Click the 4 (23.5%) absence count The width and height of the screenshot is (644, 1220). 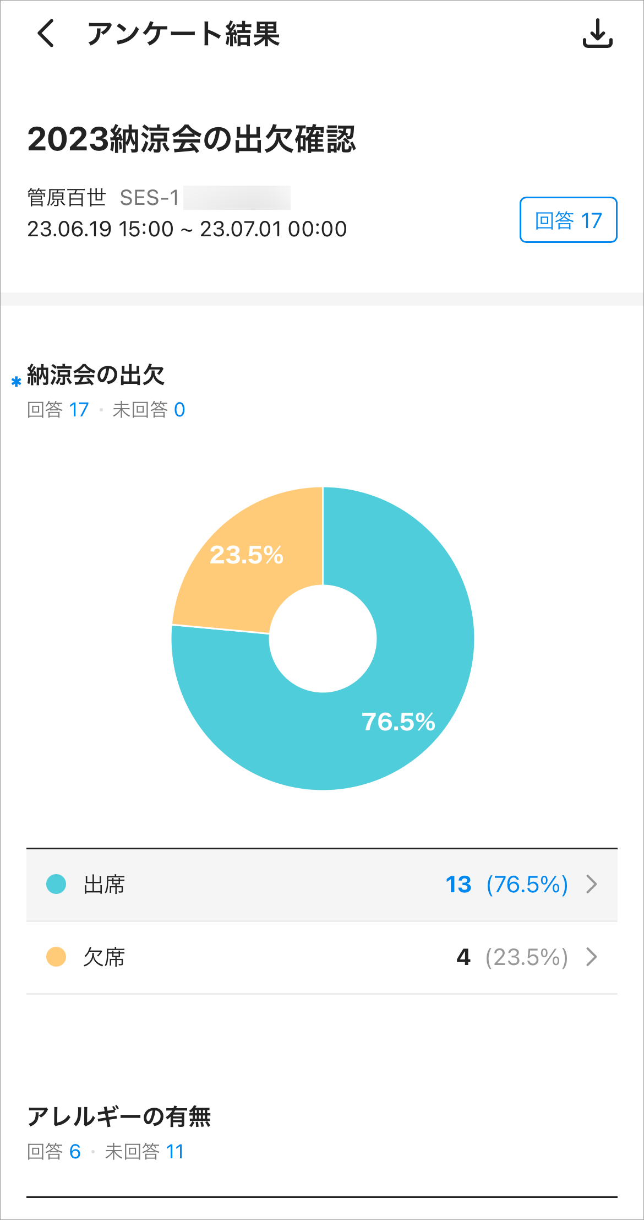point(512,957)
